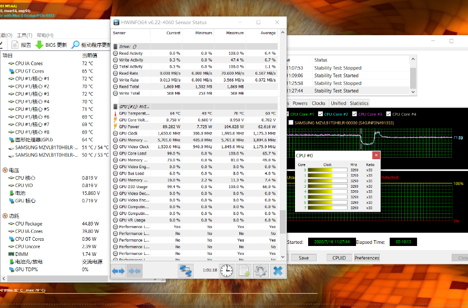Toggle the CPU Core #2 graph checkbox
This screenshot has width=468, height=308.
(x=320, y=114)
